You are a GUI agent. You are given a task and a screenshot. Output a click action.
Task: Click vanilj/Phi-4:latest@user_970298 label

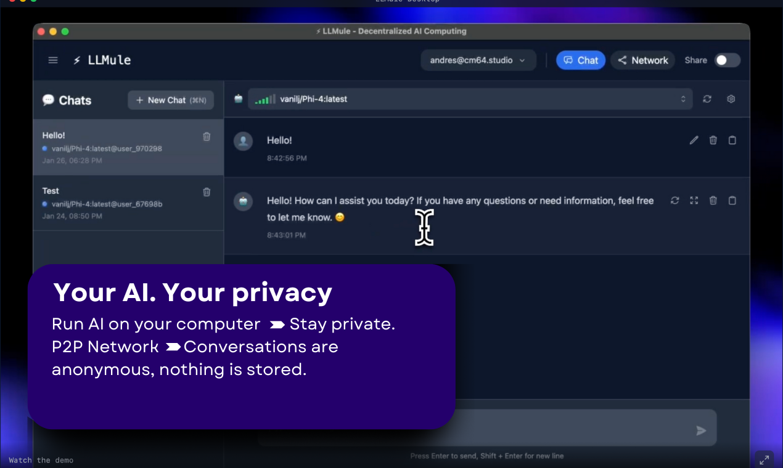[x=107, y=148]
